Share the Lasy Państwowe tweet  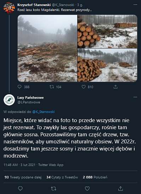120,189
